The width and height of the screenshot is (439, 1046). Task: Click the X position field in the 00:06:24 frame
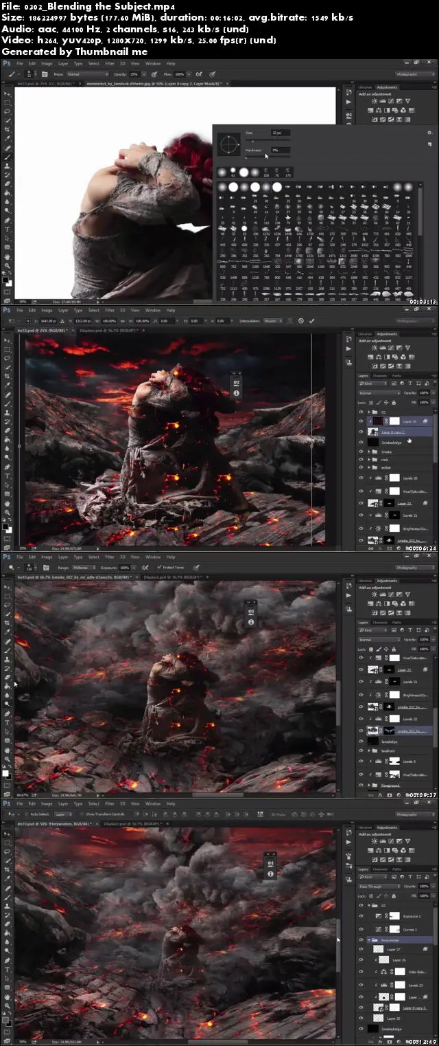click(49, 321)
